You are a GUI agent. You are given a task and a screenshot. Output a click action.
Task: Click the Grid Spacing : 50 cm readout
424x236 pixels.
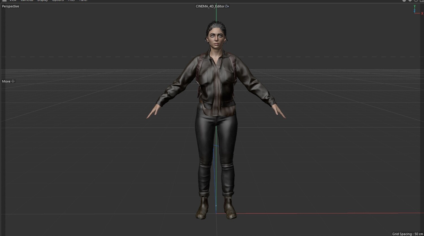408,234
